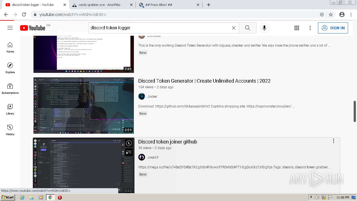The image size is (357, 201).
Task: Open Internet Explorer from taskbar
Action: 22,197
